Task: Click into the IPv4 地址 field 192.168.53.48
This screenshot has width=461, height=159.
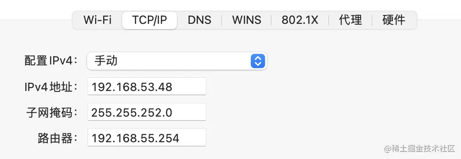Action: tap(147, 87)
